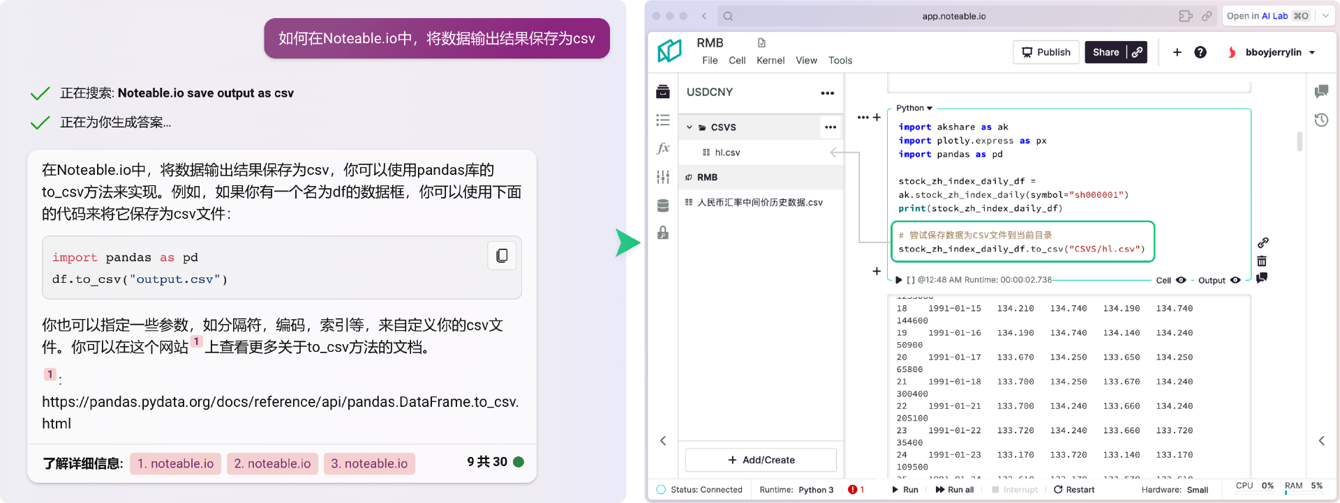Click the Share link icon button
The image size is (1340, 503).
click(x=1137, y=52)
